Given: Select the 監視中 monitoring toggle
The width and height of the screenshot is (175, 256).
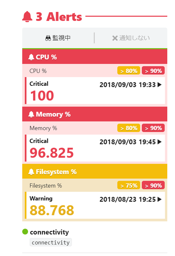Looking at the screenshot, I should 58,38.
